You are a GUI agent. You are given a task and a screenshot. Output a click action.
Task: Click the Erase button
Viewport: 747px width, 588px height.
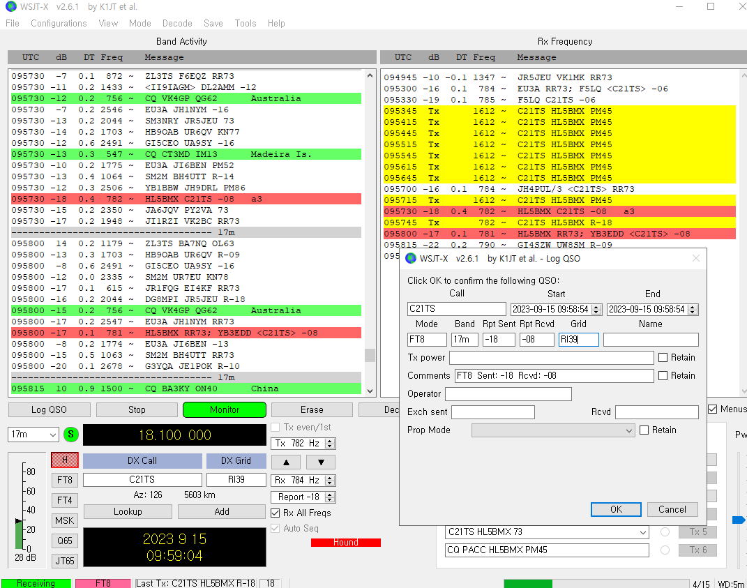coord(312,409)
